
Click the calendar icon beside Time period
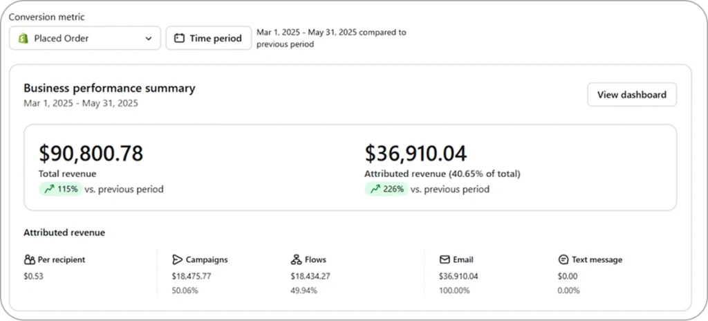pyautogui.click(x=179, y=39)
